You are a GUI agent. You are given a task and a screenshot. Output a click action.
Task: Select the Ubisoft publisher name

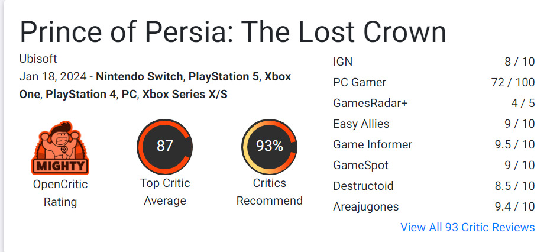coord(38,59)
